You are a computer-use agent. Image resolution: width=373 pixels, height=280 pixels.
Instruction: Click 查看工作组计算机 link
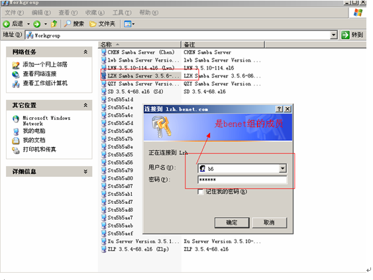pos(45,83)
